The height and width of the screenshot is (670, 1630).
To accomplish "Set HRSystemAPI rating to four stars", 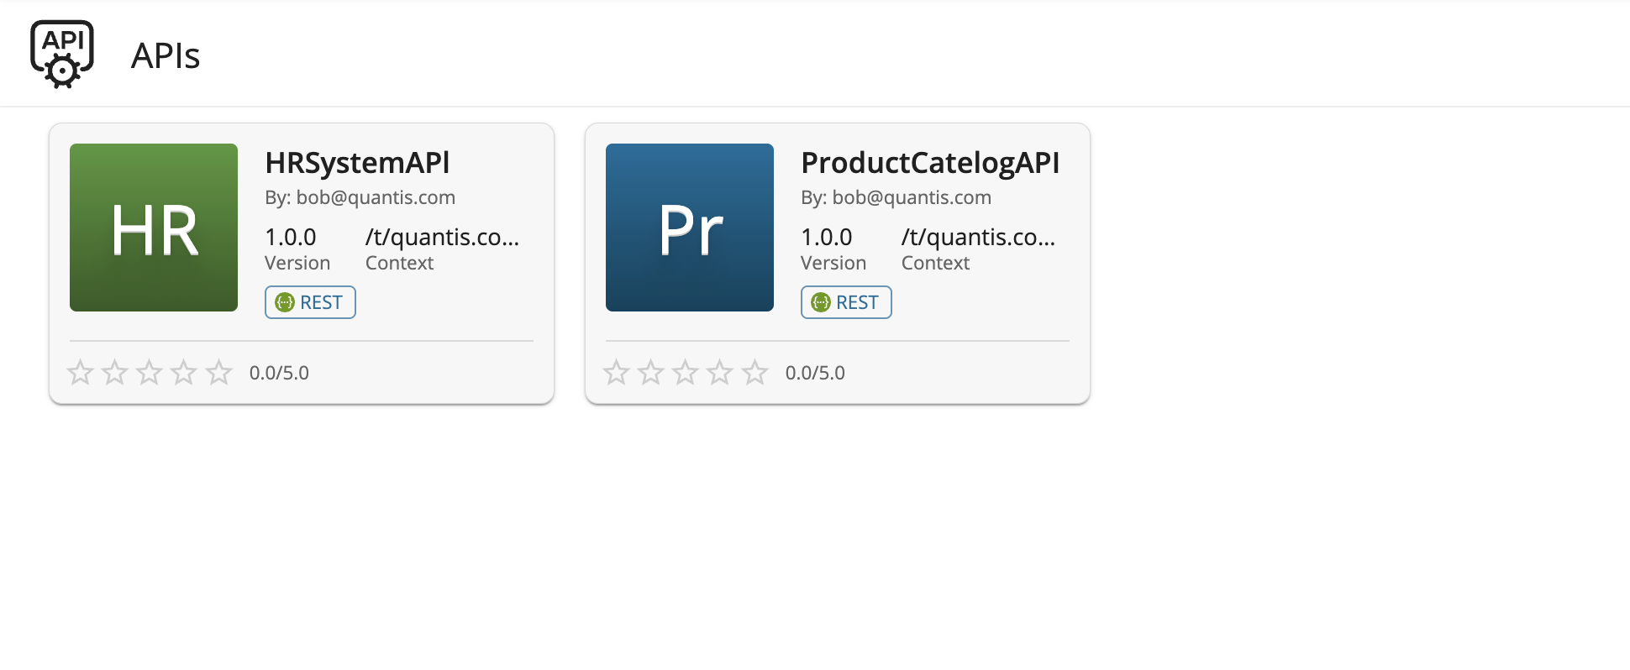I will click(184, 372).
